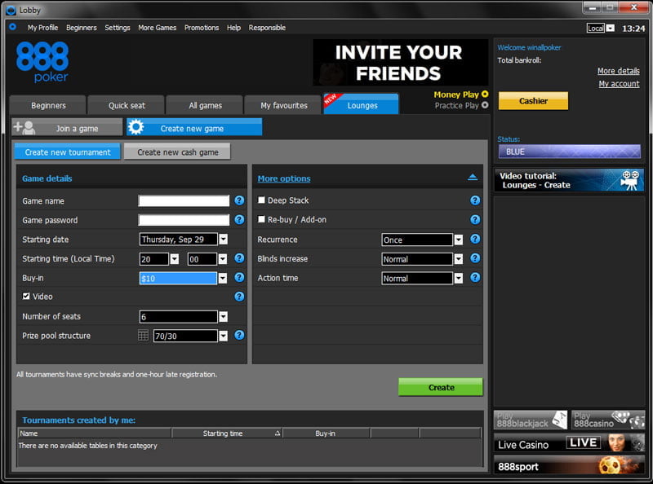Select the Money Play radio button
653x484 pixels.
click(x=485, y=95)
